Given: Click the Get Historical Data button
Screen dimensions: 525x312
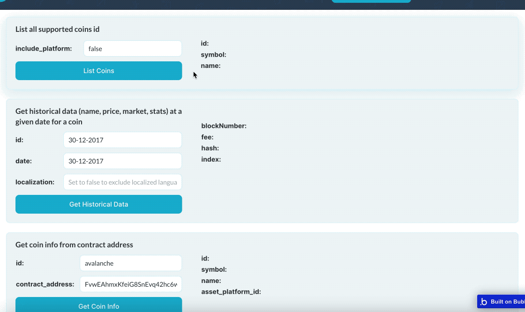Looking at the screenshot, I should pos(99,204).
